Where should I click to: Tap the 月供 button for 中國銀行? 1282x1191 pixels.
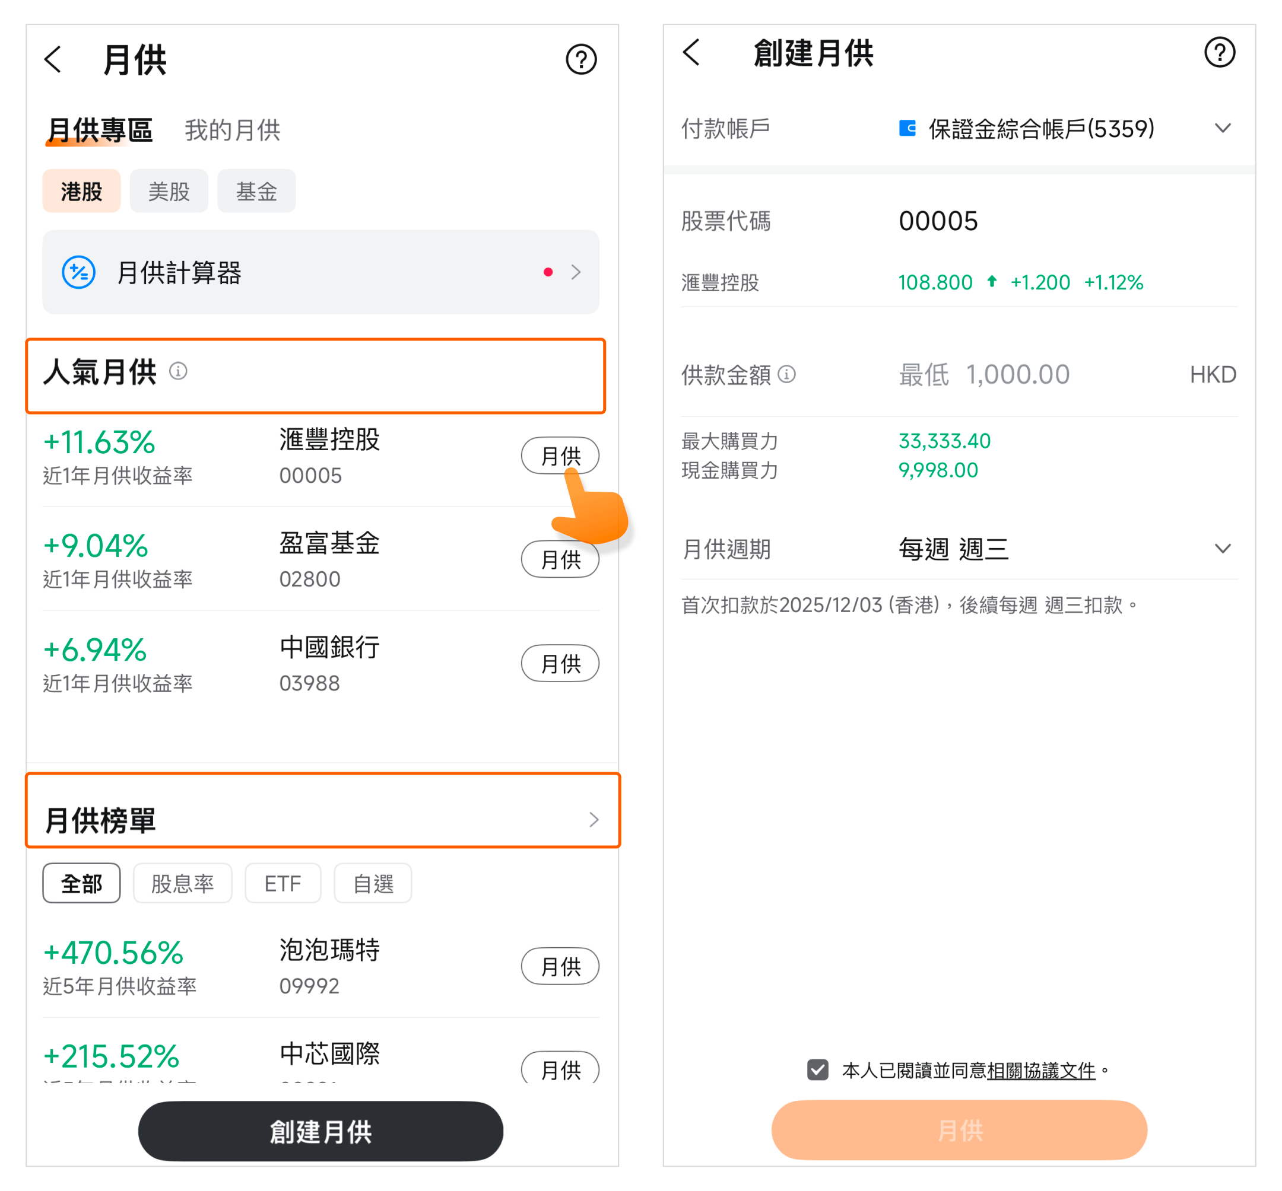pos(560,663)
